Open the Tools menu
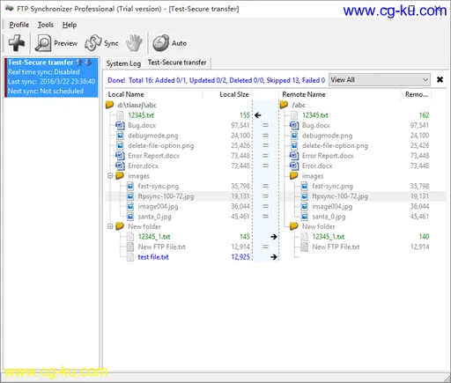Screen dimensions: 451x383 46,25
